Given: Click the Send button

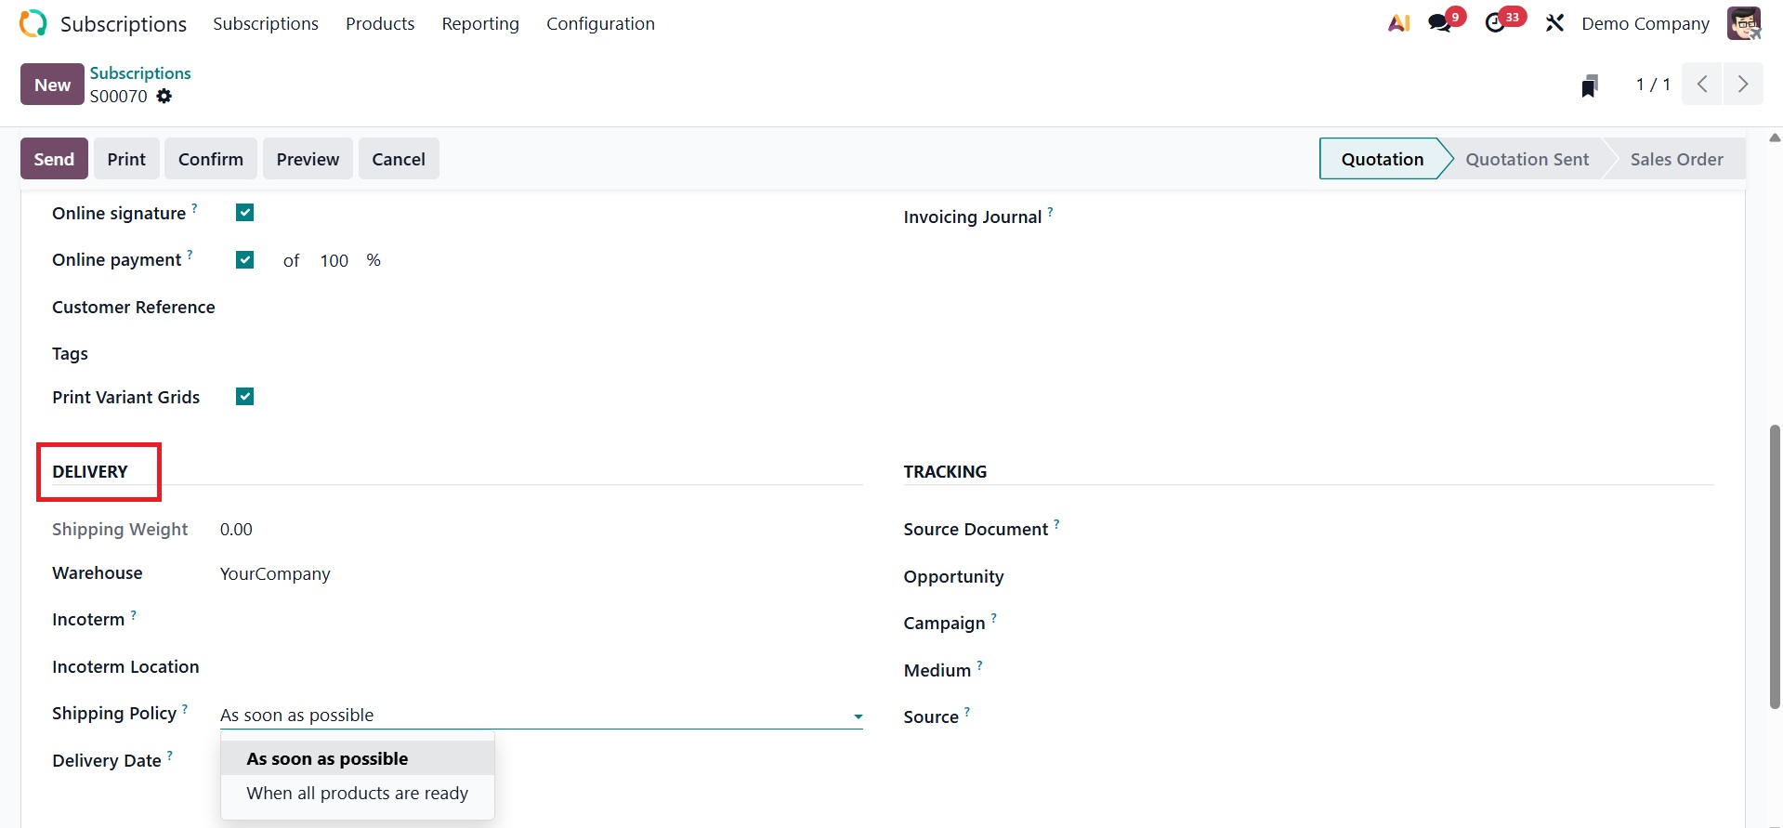Looking at the screenshot, I should [54, 159].
